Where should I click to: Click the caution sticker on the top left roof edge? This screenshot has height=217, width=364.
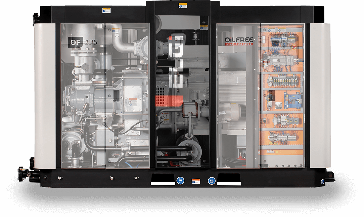coord(106,10)
